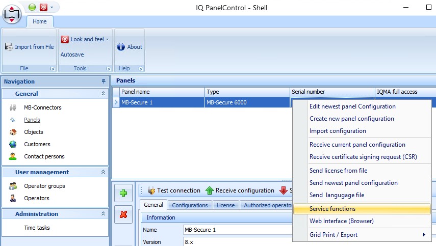Click the row indicator arrow of MB-Secure 1
The width and height of the screenshot is (436, 246).
coord(116,102)
